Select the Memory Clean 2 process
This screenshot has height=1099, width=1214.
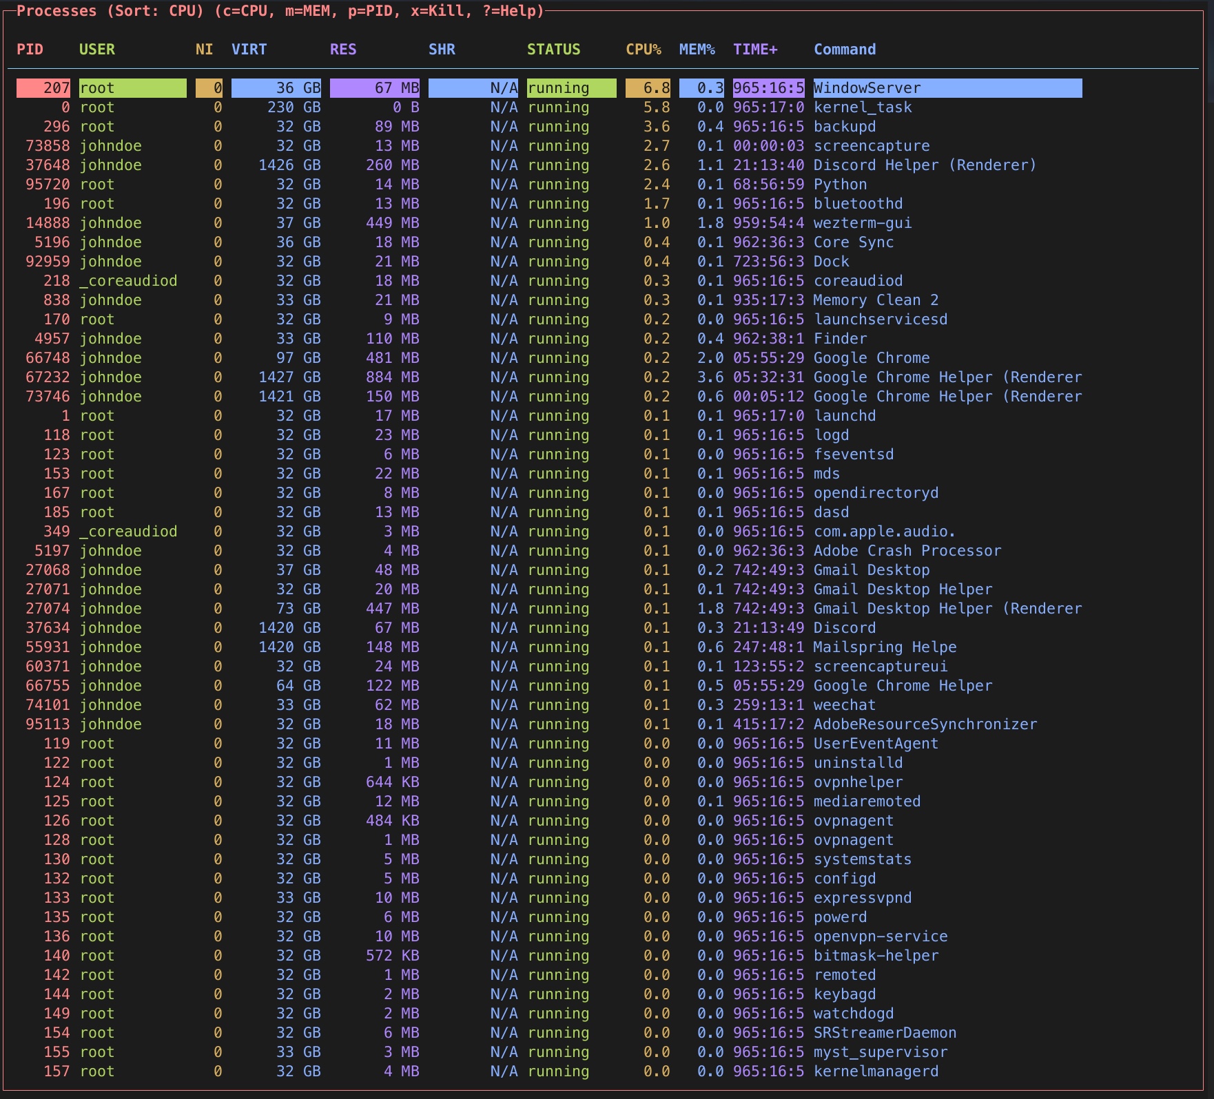pyautogui.click(x=549, y=300)
